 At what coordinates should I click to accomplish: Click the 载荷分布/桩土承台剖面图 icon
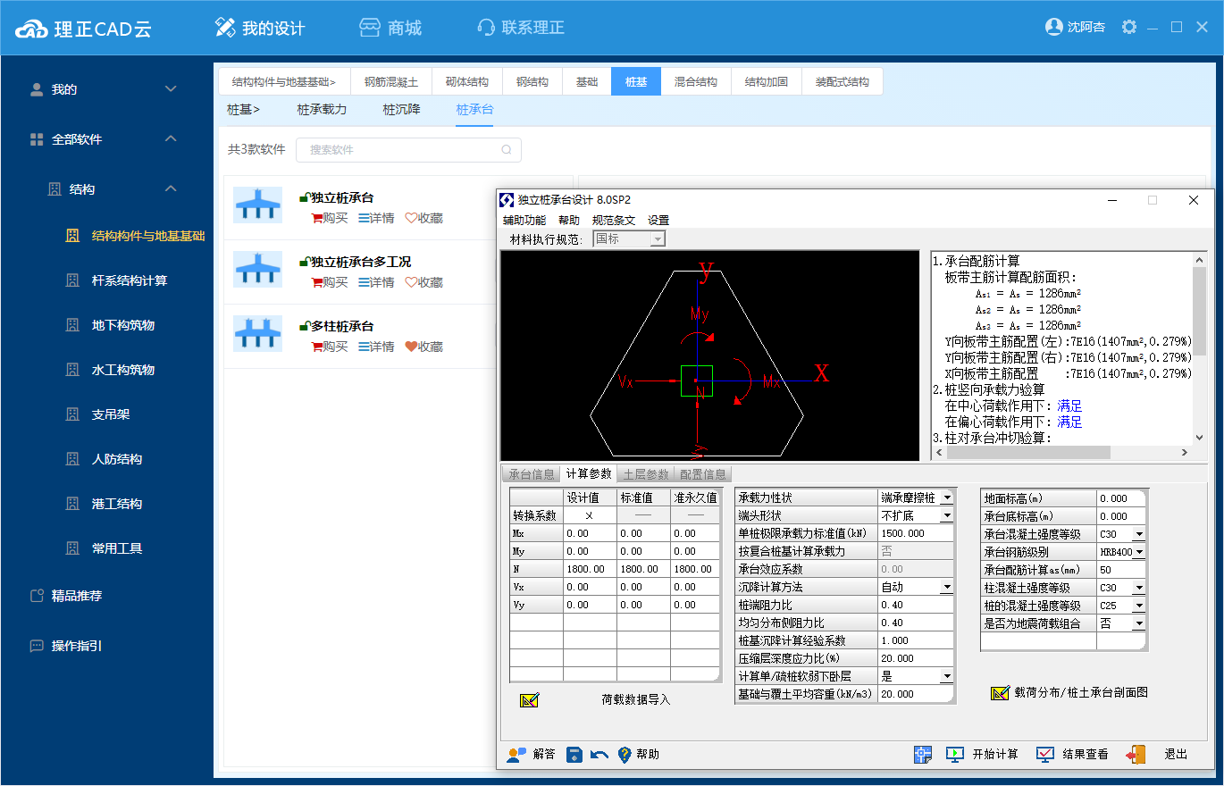click(x=1001, y=692)
